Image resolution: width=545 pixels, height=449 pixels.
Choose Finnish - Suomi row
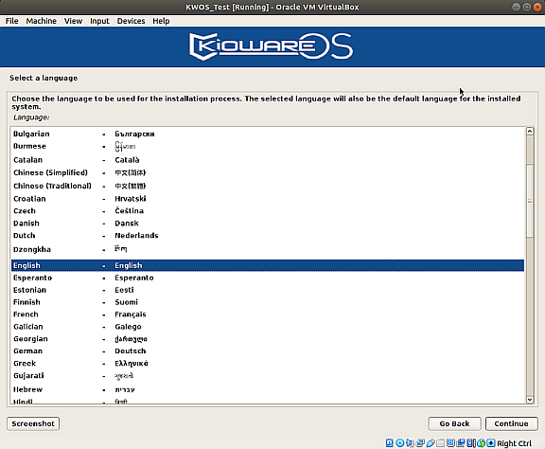(267, 302)
